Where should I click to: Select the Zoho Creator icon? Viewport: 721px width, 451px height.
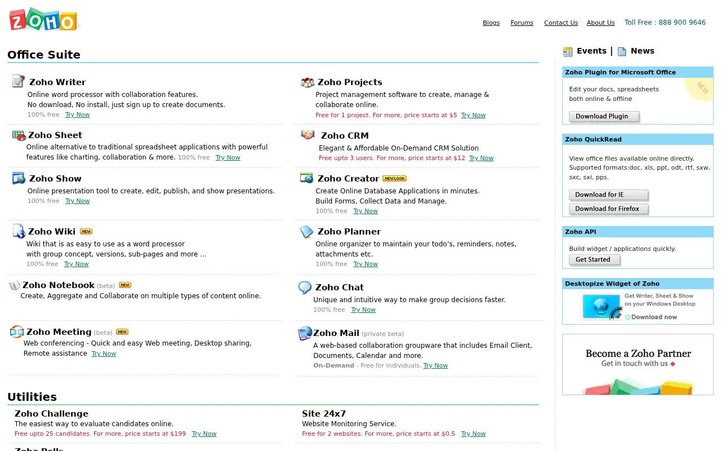point(307,178)
